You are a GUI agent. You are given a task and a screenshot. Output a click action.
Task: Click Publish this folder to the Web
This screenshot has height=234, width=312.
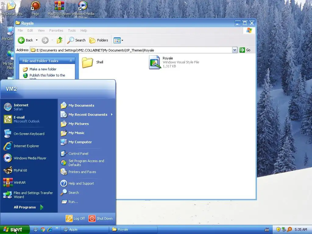(44, 76)
